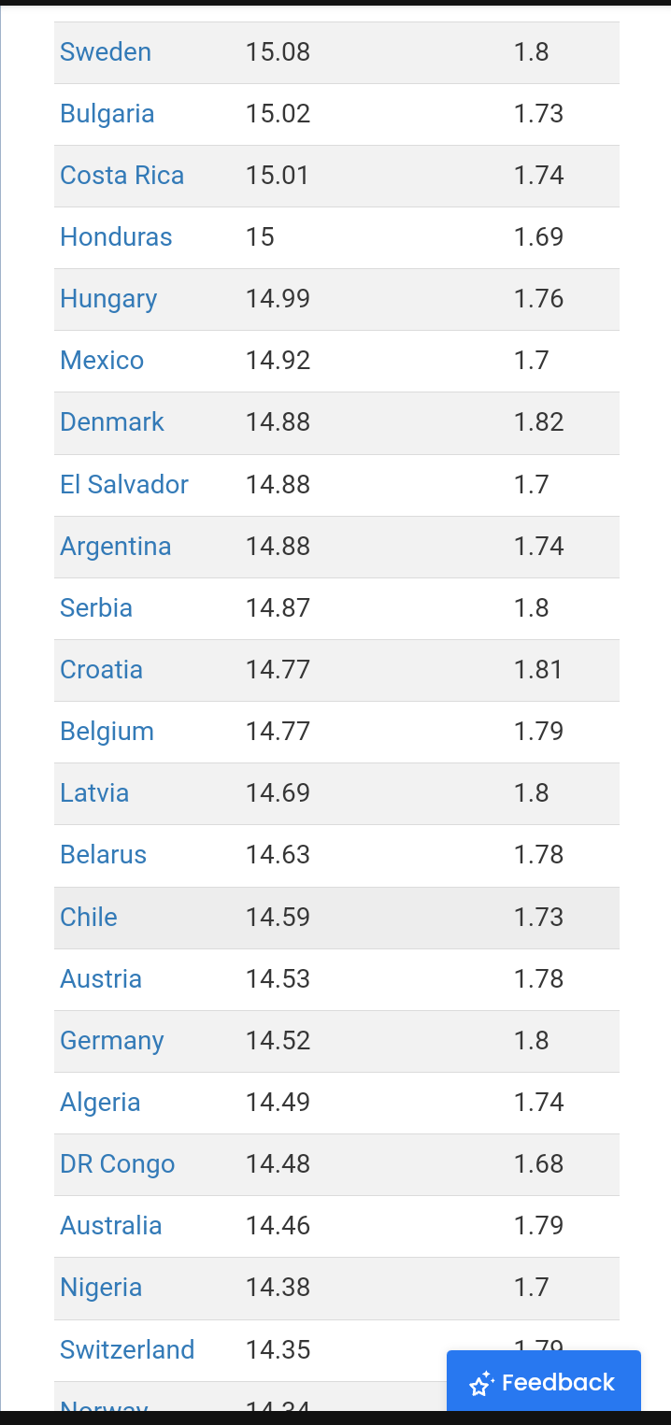Click the Argentina link

(116, 547)
